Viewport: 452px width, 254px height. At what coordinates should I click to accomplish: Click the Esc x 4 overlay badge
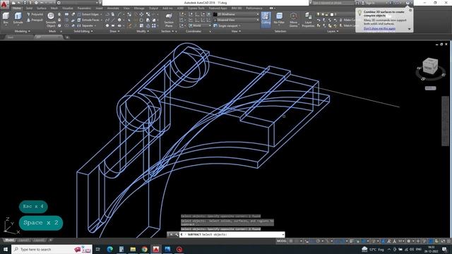[x=33, y=207]
